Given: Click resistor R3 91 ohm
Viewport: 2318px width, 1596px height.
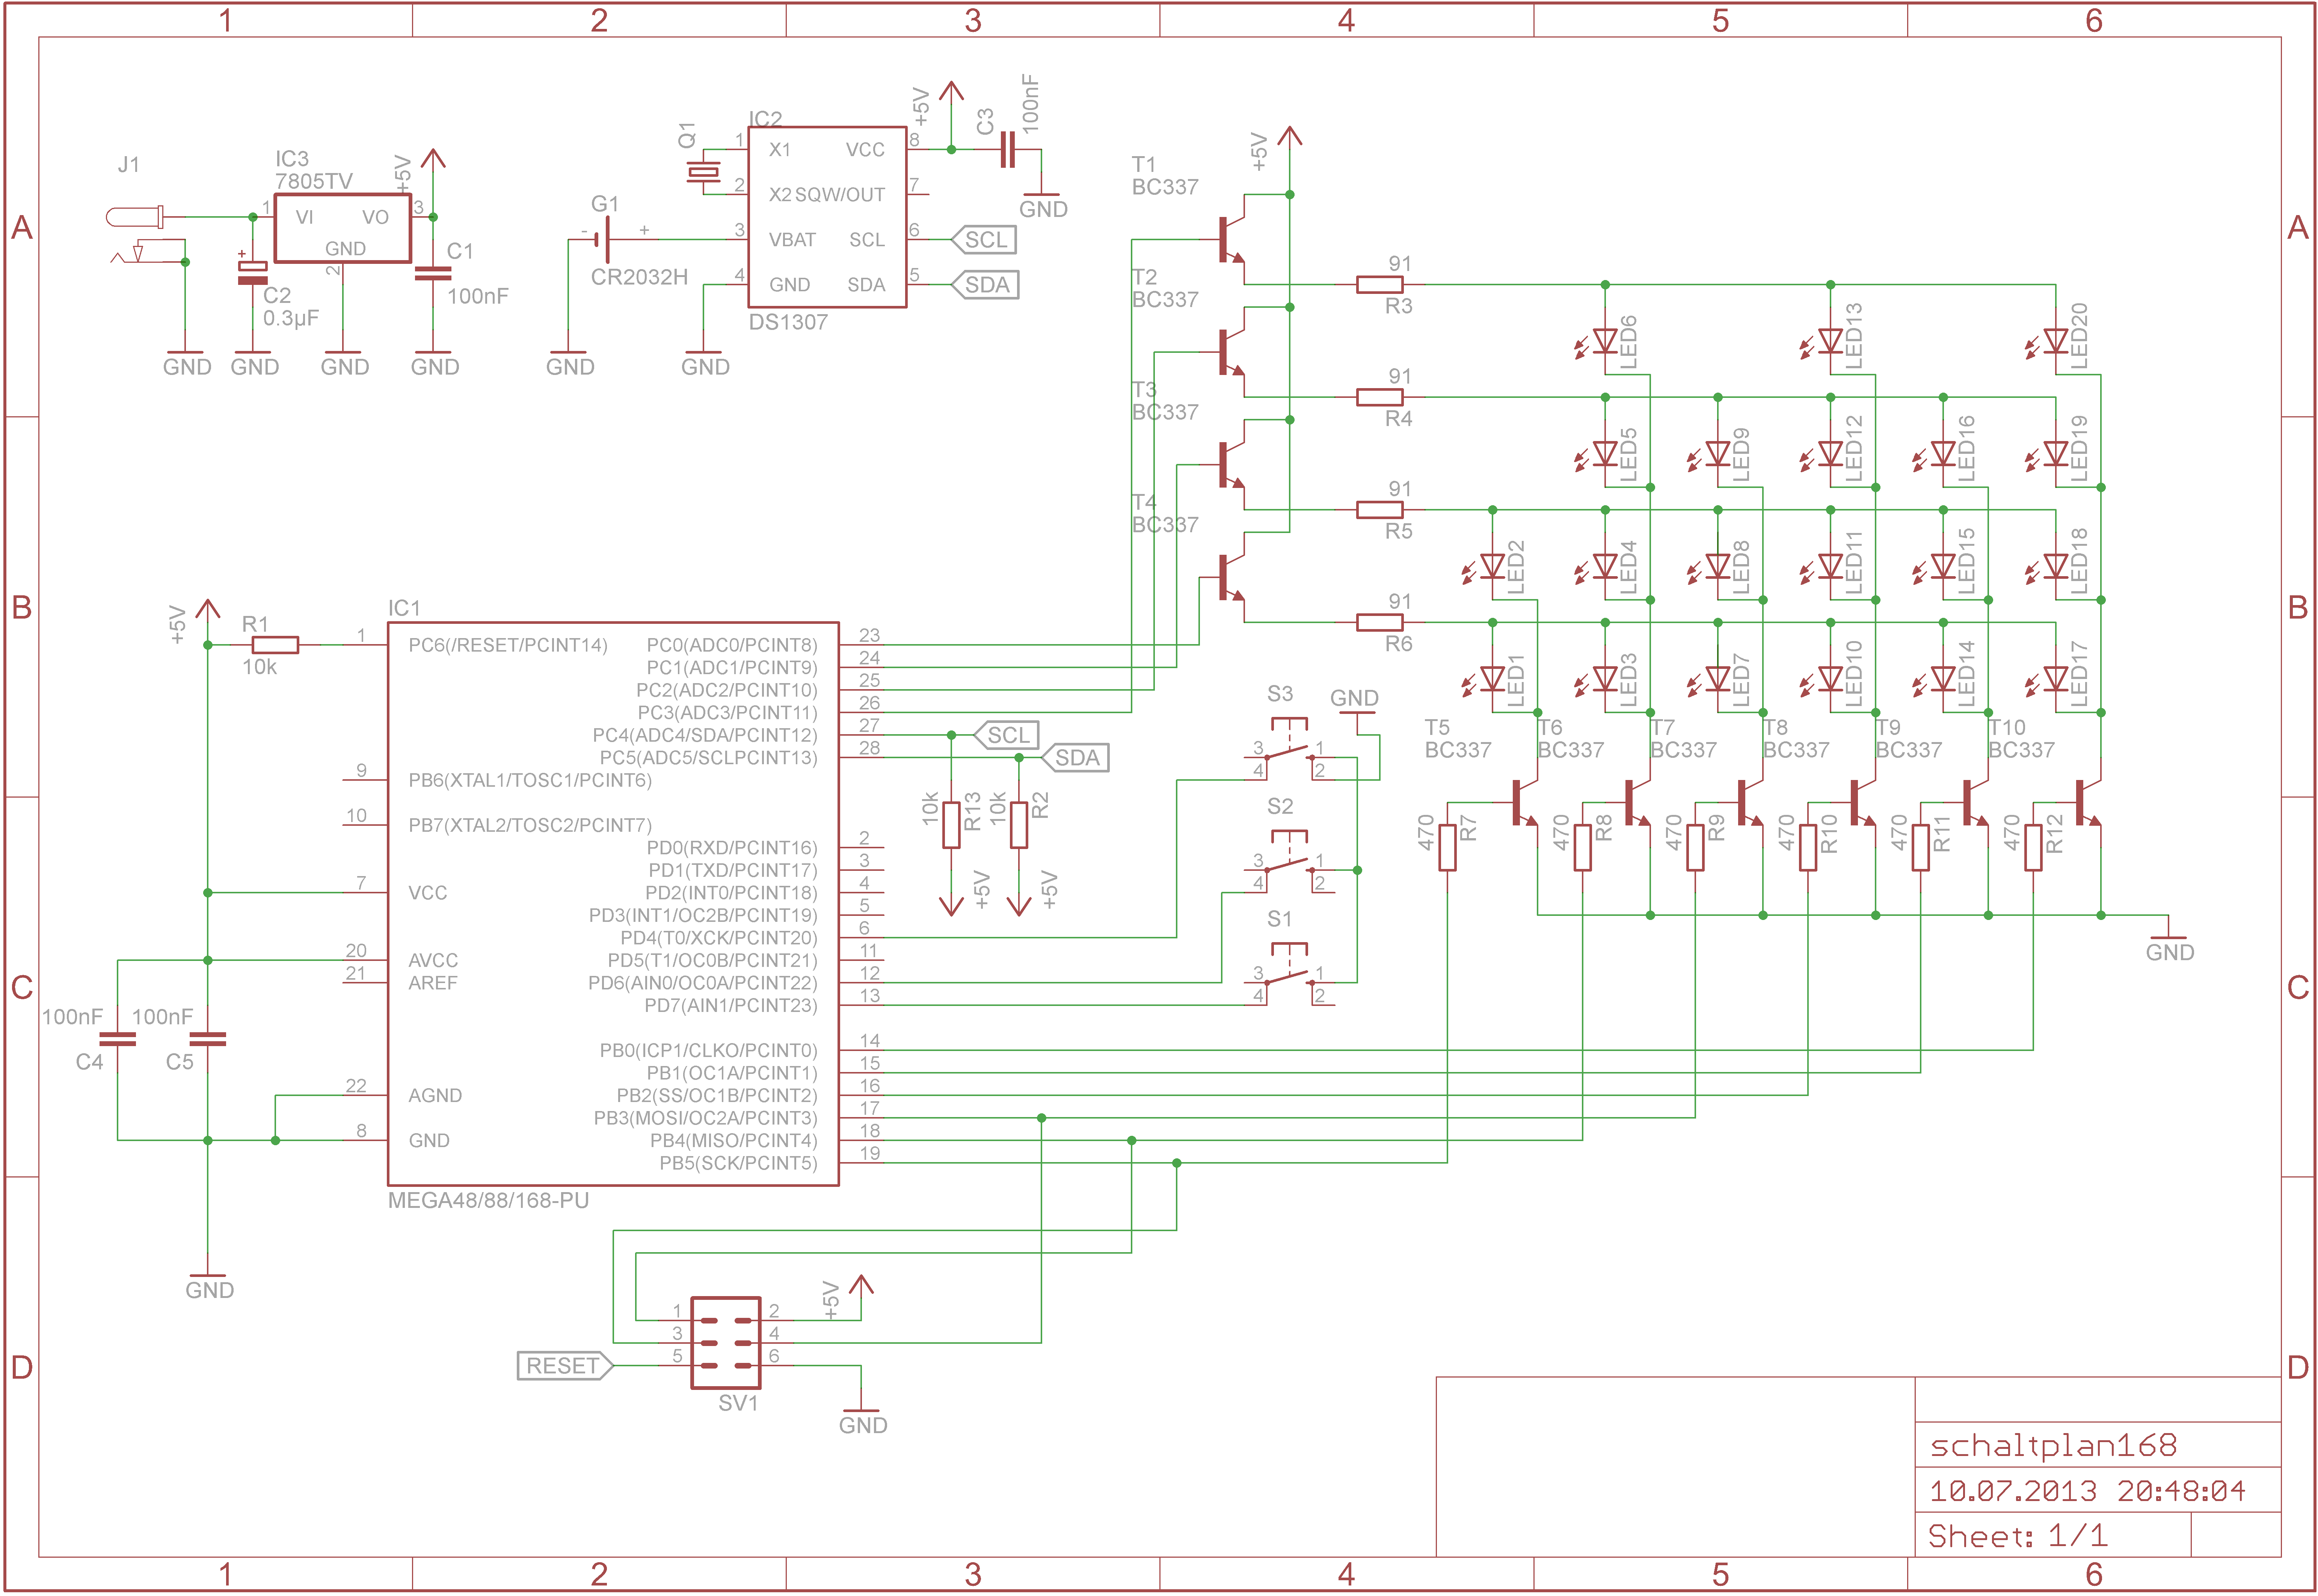Looking at the screenshot, I should coord(1379,285).
